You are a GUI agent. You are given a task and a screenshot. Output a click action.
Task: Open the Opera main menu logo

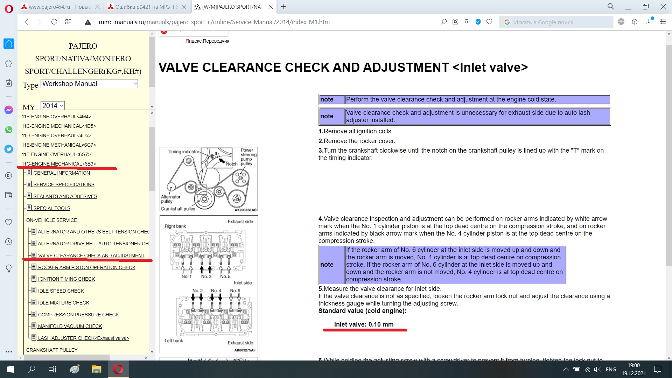[x=9, y=8]
